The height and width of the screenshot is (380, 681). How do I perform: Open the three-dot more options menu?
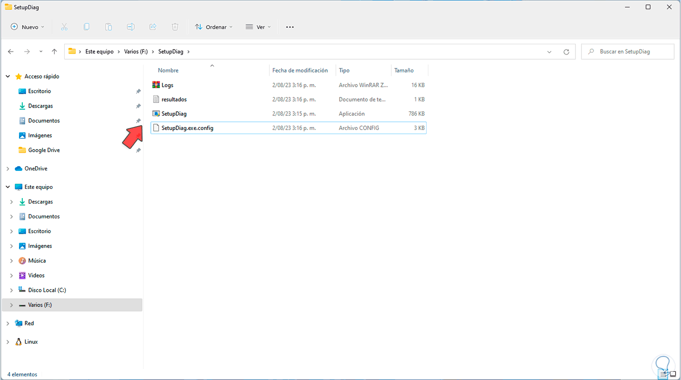coord(290,27)
